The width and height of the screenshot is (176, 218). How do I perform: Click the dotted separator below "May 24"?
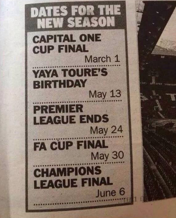(79, 137)
